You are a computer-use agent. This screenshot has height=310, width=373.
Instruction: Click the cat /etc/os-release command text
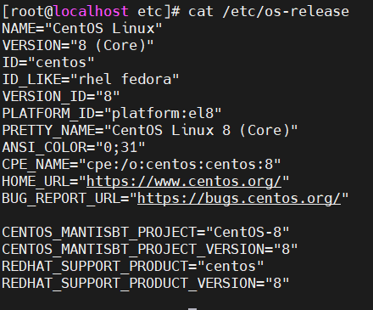269,12
